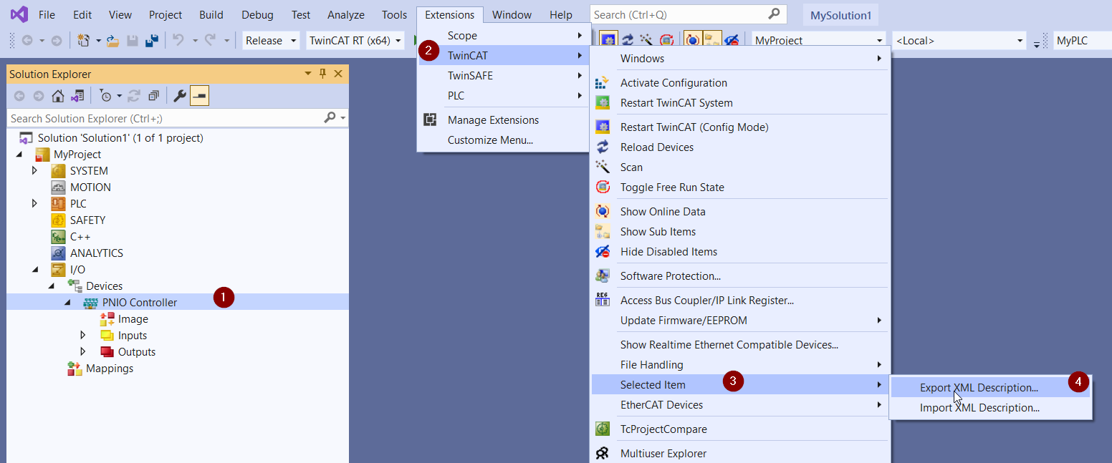The width and height of the screenshot is (1112, 463).
Task: Enable Show Online Data via toolbar icon
Action: pyautogui.click(x=691, y=39)
